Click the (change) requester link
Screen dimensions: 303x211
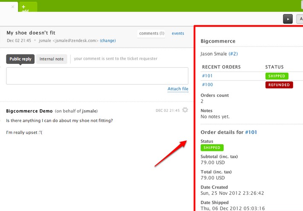[108, 41]
